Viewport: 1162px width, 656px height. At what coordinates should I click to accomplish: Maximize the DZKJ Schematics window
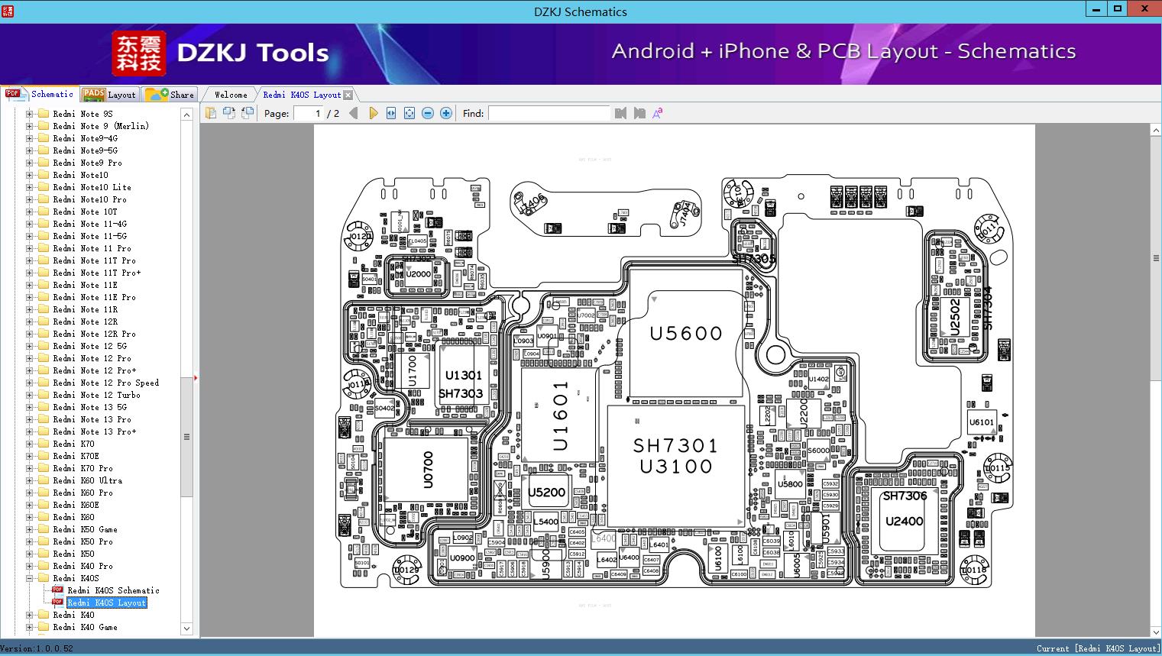tap(1118, 9)
